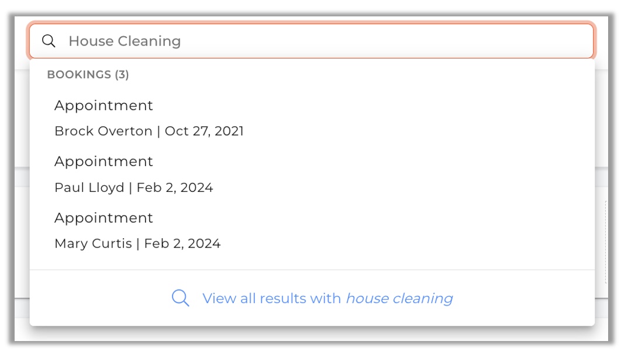The height and width of the screenshot is (358, 628).
Task: Click Brock Overton's name in results
Action: pos(103,131)
